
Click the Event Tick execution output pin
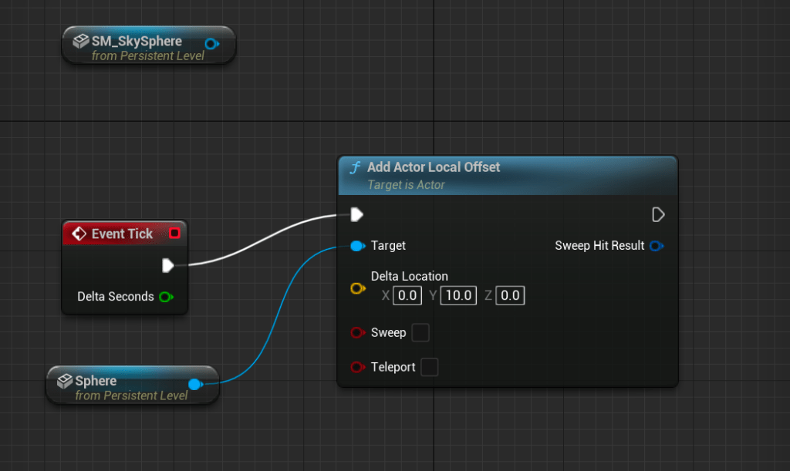point(167,265)
